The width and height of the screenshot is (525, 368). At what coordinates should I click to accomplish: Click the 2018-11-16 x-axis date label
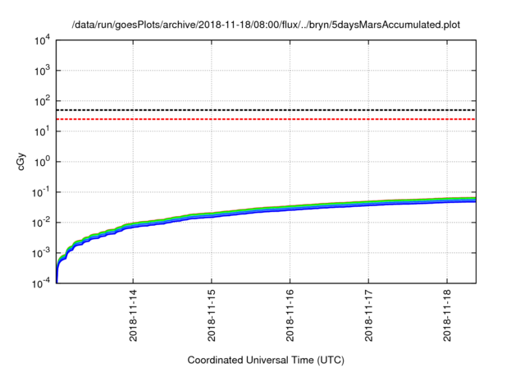(290, 315)
